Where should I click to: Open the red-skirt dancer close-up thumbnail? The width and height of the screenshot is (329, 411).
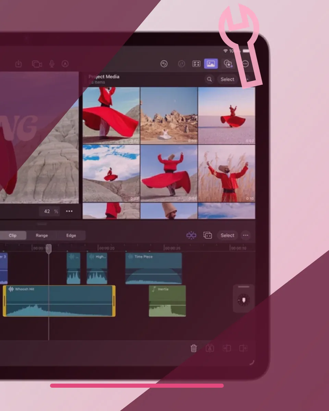(x=111, y=115)
